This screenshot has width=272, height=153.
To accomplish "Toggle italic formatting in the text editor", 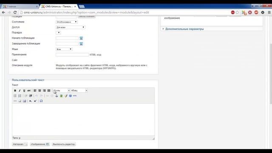I will [20, 91].
